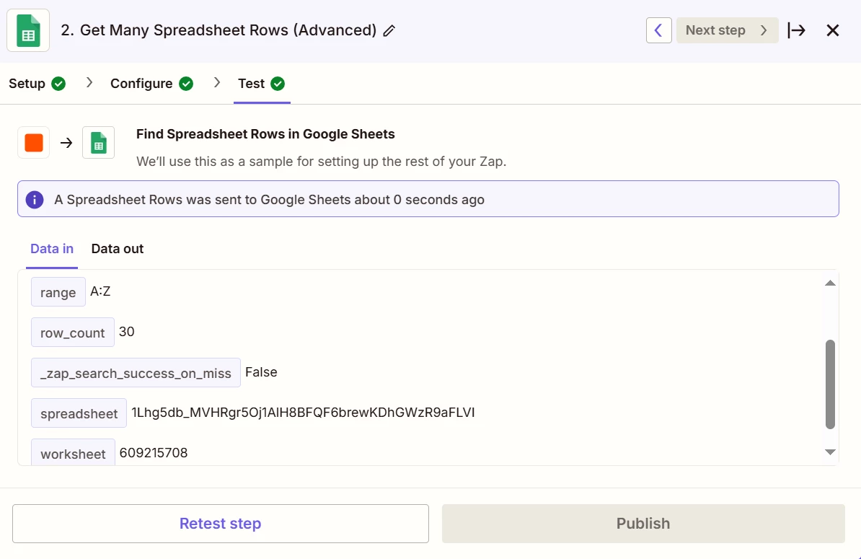Screen dimensions: 861x559
Task: Click the spreadsheet field label
Action: tap(79, 413)
